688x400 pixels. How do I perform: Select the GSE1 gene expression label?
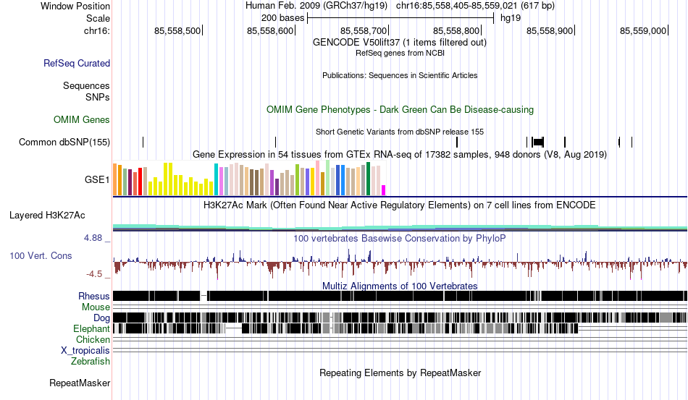coord(97,179)
